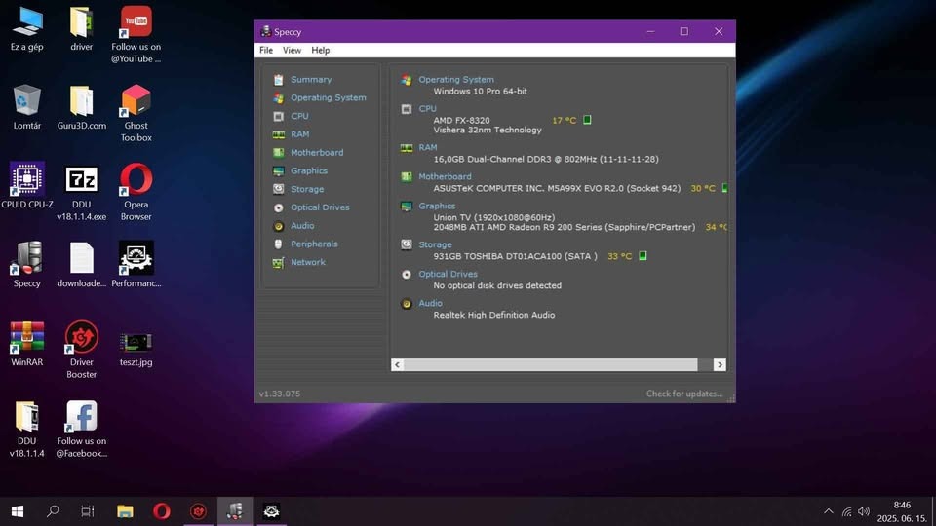
Task: Click the Windows logo icon beside Operating System heading
Action: point(407,80)
